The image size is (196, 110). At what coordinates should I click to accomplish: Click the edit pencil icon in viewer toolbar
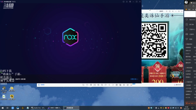[x=128, y=85]
